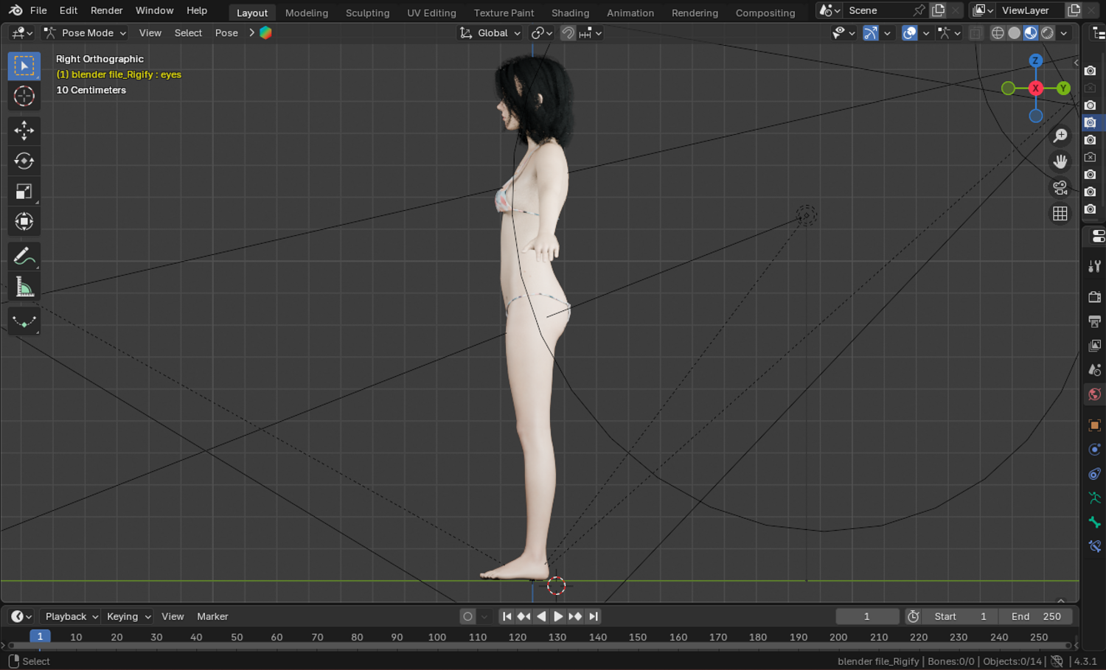The height and width of the screenshot is (670, 1106).
Task: Open the Object Constraints properties tab
Action: (x=1095, y=474)
